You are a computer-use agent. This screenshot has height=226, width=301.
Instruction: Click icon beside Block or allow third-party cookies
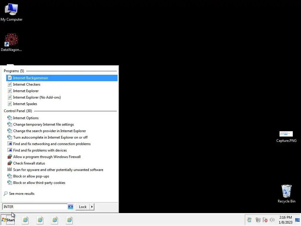(x=10, y=182)
